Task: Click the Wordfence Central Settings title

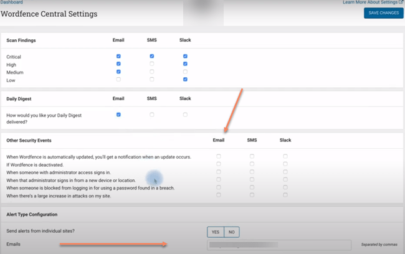Action: point(49,14)
